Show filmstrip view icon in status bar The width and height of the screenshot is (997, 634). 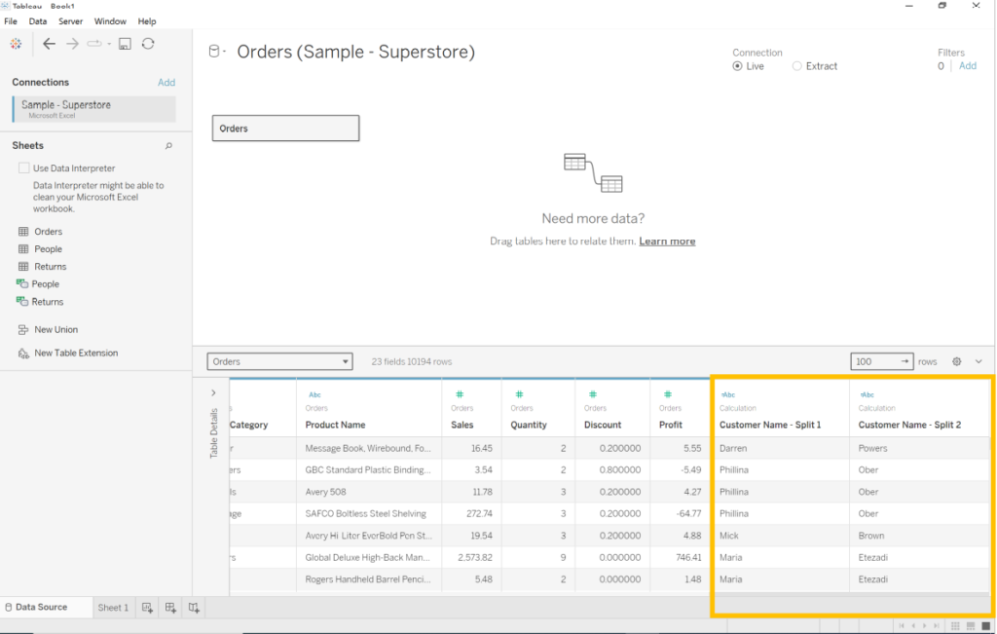coord(971,626)
